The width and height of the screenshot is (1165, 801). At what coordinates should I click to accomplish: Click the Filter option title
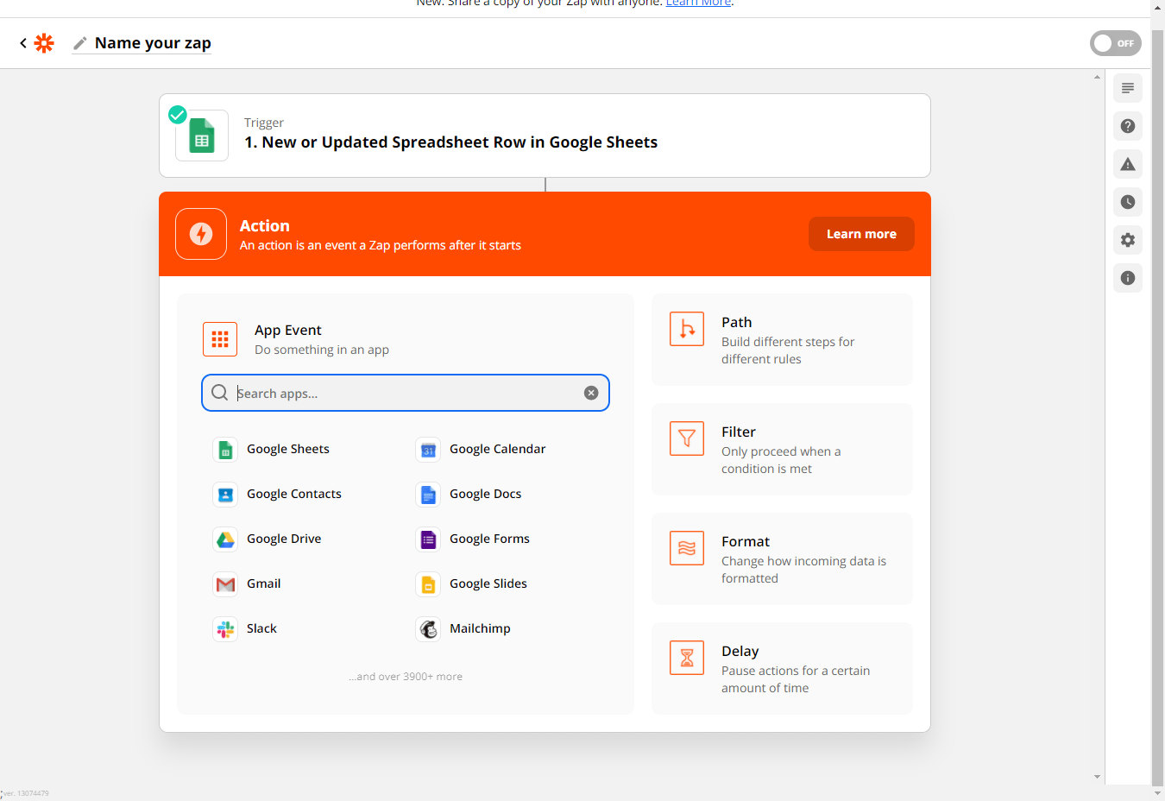pos(739,432)
